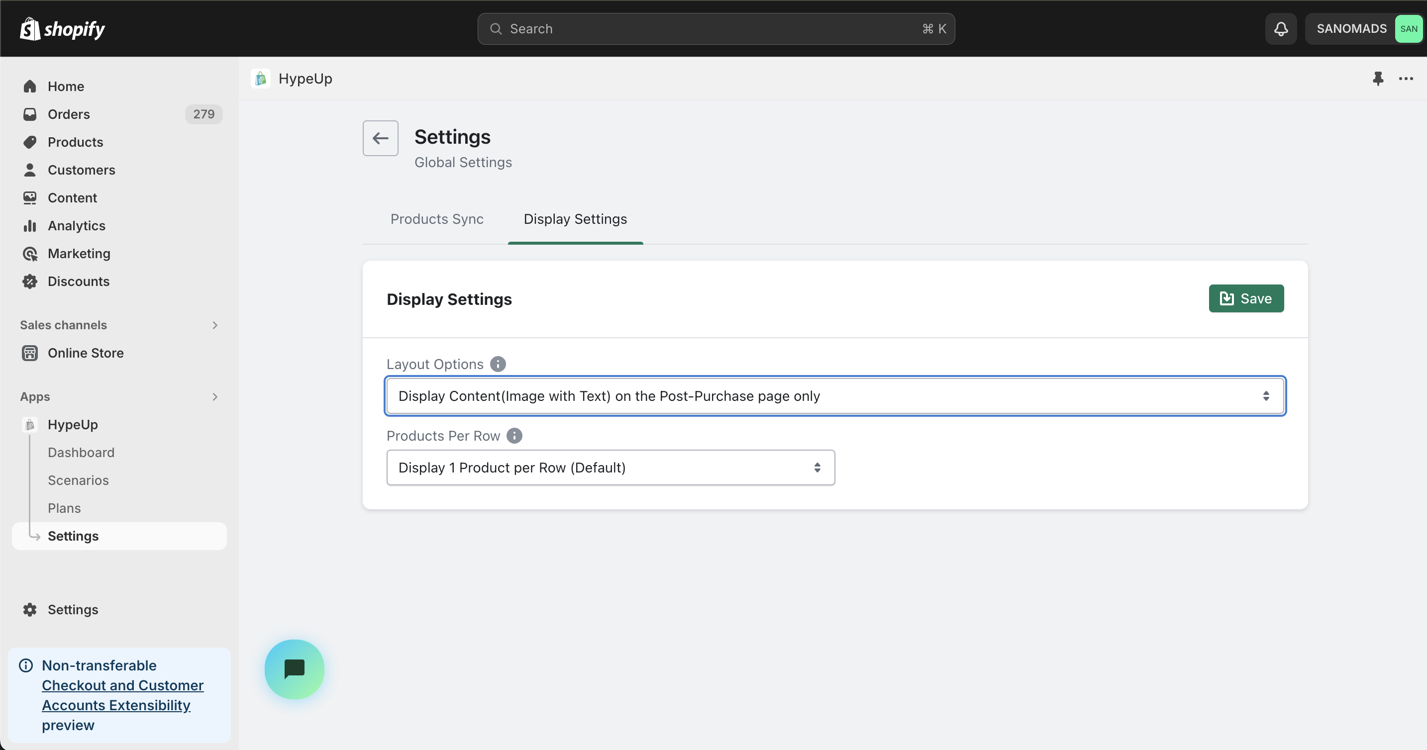Click the Search input field

[x=715, y=29]
